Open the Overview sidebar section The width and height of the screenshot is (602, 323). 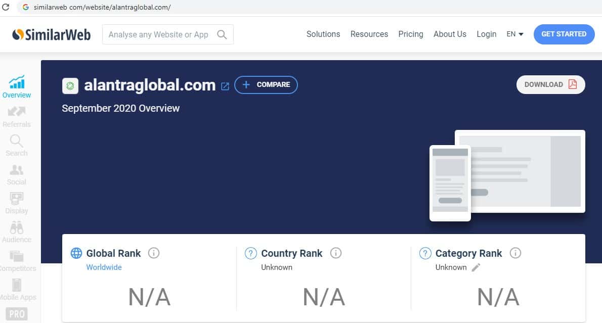(17, 86)
